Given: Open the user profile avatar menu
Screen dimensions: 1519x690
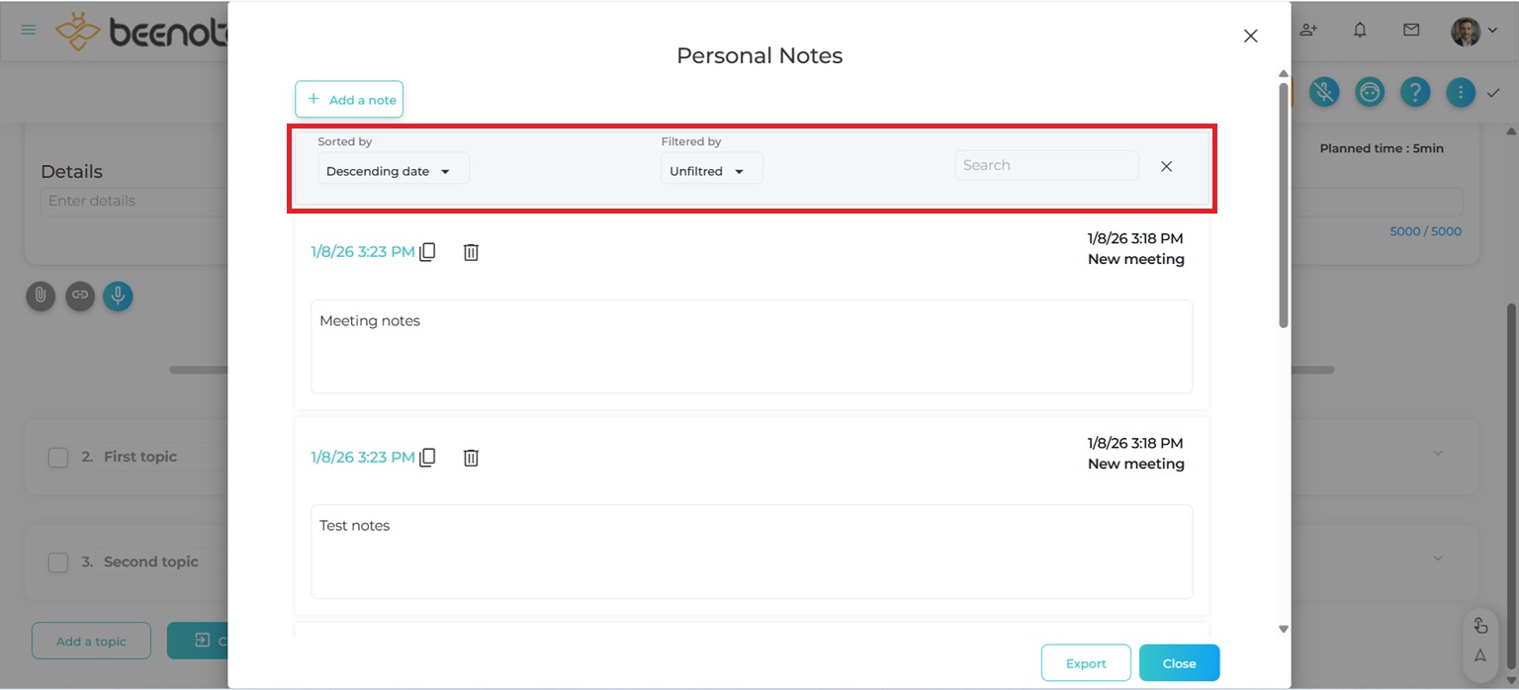Looking at the screenshot, I should (x=1473, y=31).
